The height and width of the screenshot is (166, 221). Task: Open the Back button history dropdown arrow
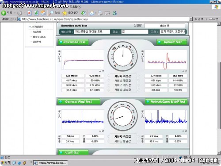pos(15,13)
